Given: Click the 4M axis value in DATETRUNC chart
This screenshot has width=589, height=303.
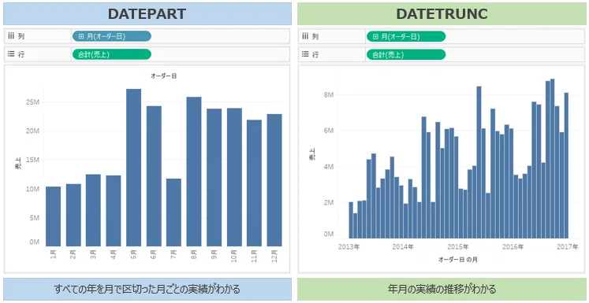Looking at the screenshot, I should pyautogui.click(x=329, y=167).
